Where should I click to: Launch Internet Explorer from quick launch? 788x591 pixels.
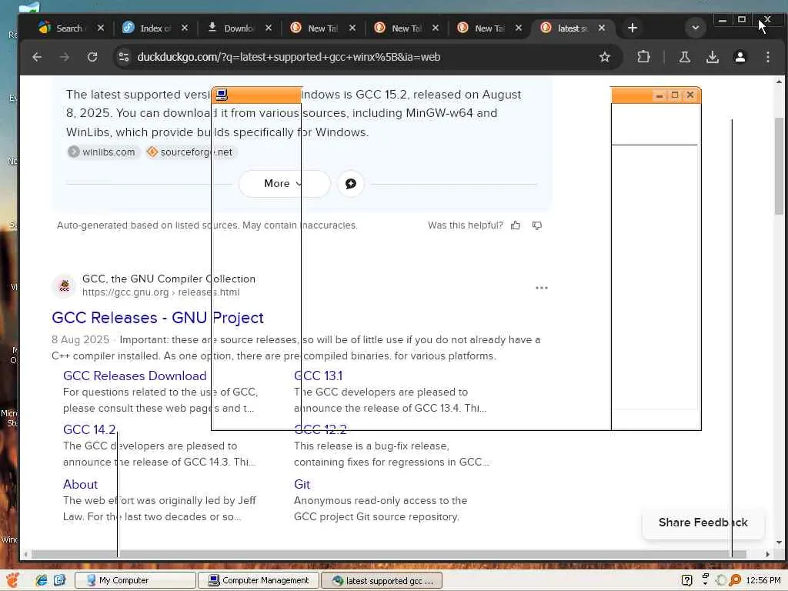coord(42,580)
